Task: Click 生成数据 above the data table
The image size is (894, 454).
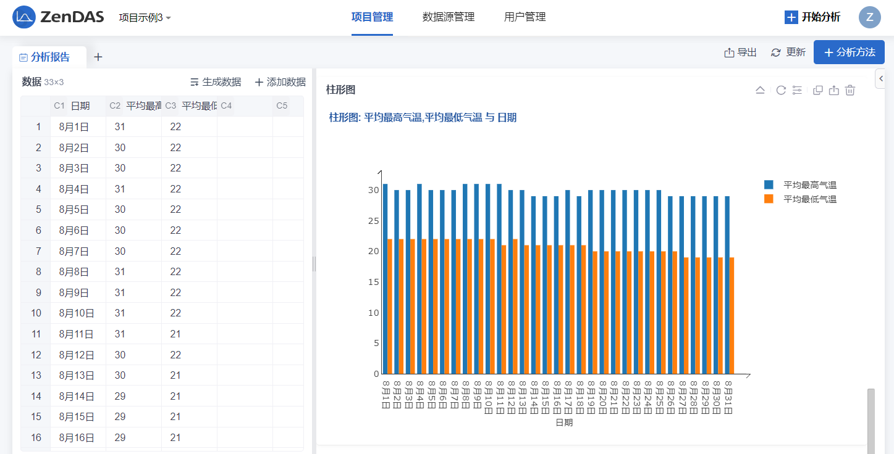Action: click(216, 82)
